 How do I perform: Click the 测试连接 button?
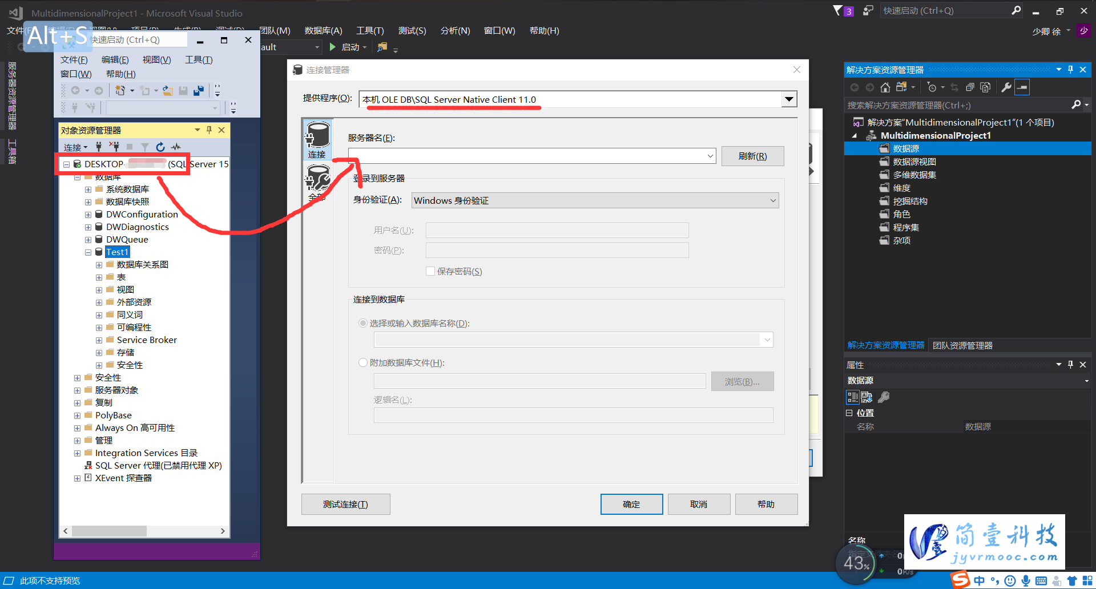tap(345, 504)
